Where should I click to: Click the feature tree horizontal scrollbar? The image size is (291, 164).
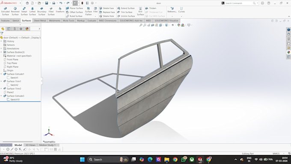coord(18,142)
